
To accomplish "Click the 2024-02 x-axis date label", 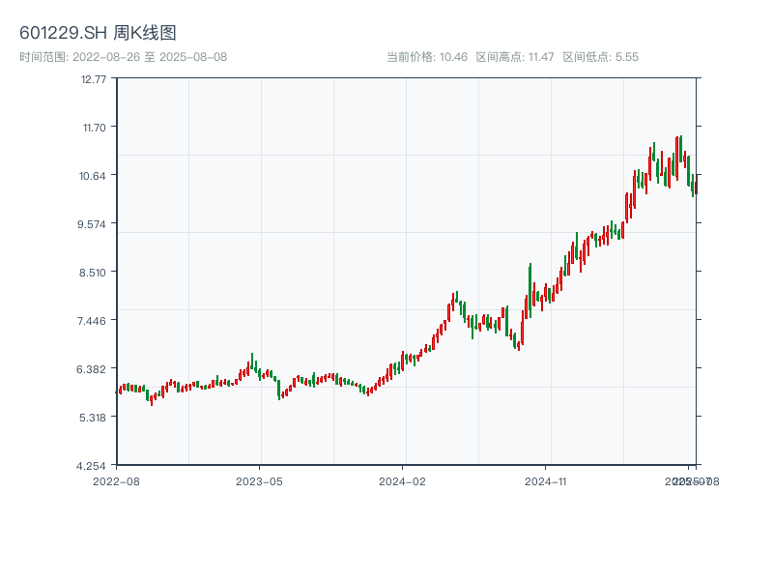I will click(403, 480).
